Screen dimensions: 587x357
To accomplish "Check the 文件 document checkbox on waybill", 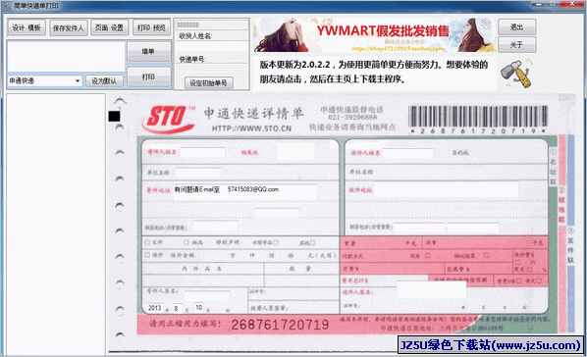I will pyautogui.click(x=147, y=242).
